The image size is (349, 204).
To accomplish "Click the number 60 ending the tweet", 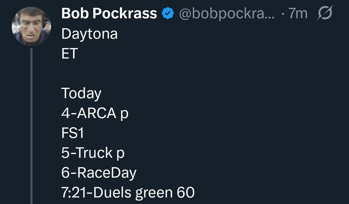I will pyautogui.click(x=186, y=193).
